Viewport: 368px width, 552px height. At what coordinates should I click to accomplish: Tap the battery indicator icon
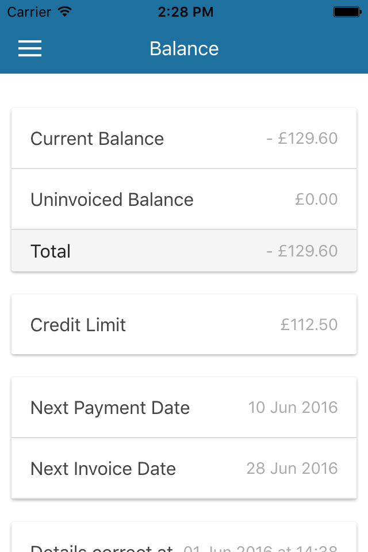tap(347, 12)
